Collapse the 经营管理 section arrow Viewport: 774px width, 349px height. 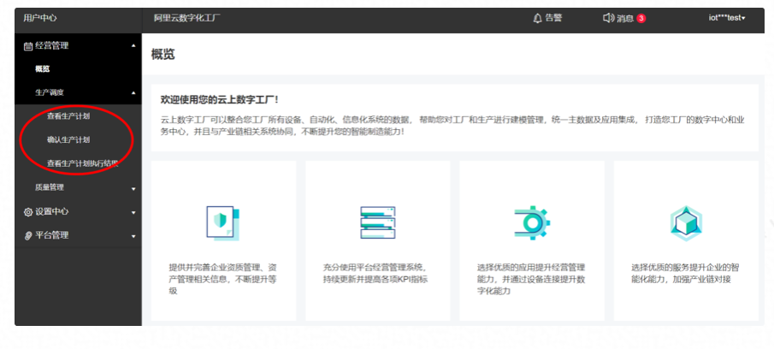[x=133, y=46]
